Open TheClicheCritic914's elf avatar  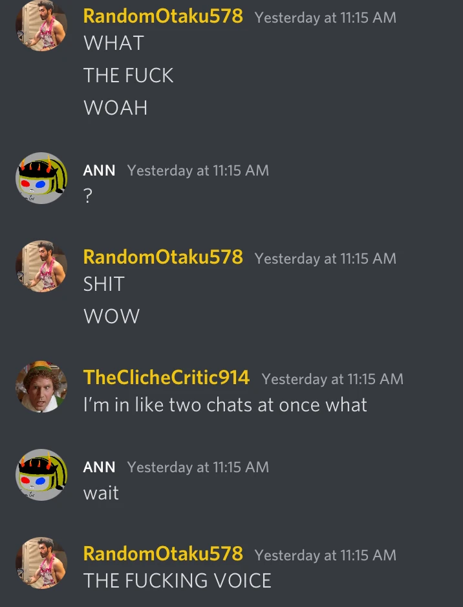[x=41, y=387]
